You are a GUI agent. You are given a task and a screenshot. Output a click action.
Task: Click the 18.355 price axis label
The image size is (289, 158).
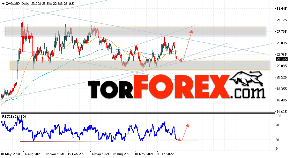(x=282, y=89)
